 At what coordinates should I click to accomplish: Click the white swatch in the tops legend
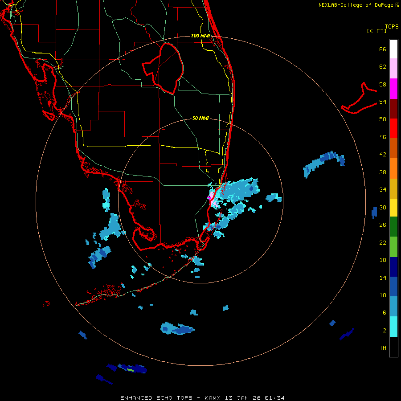(393, 49)
